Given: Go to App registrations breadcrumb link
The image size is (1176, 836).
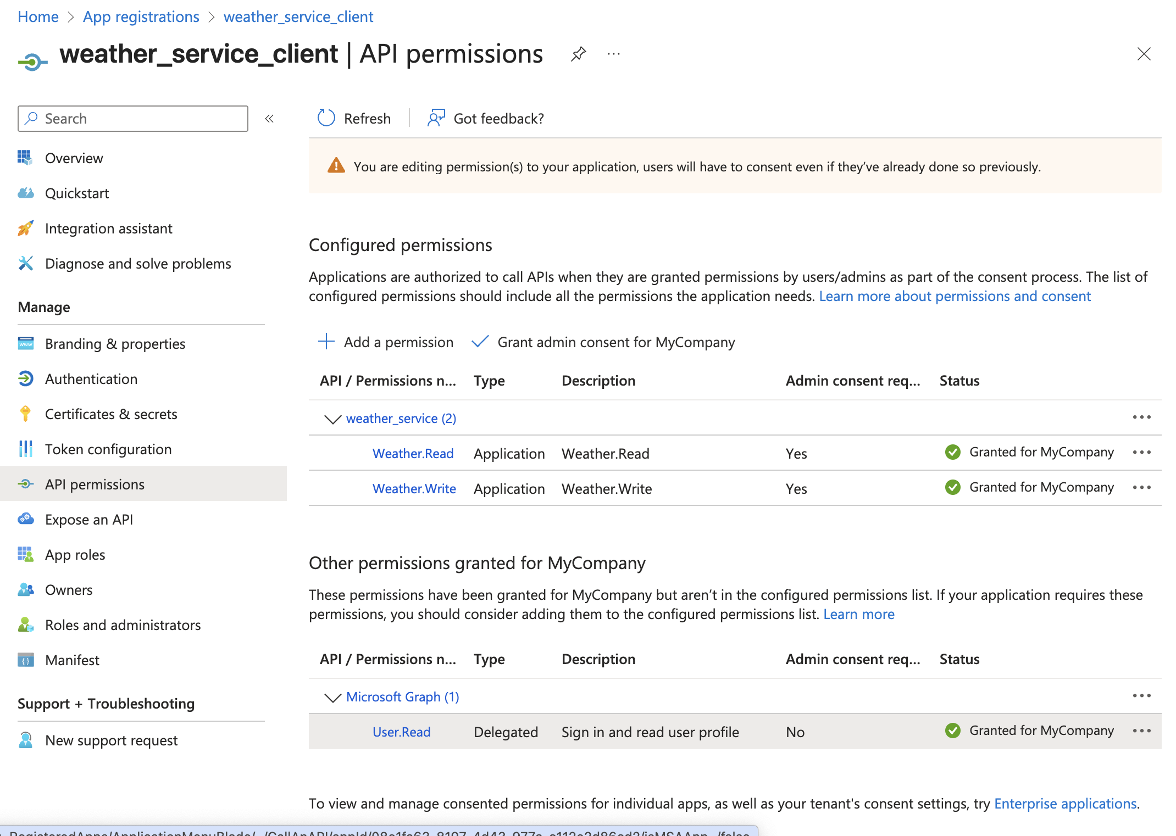Looking at the screenshot, I should (x=141, y=16).
